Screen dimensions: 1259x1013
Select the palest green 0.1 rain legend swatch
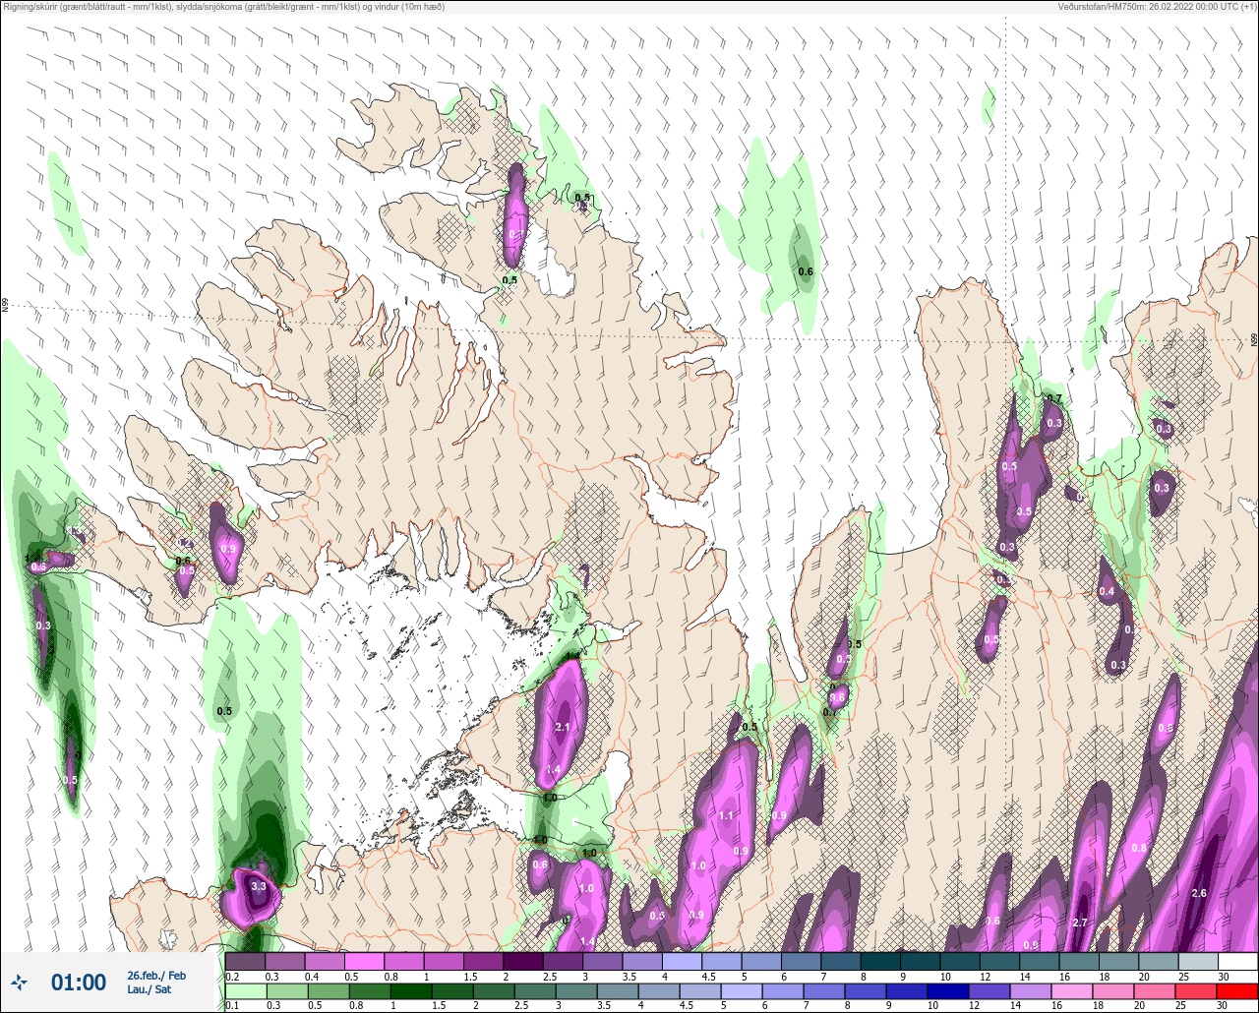coord(245,991)
